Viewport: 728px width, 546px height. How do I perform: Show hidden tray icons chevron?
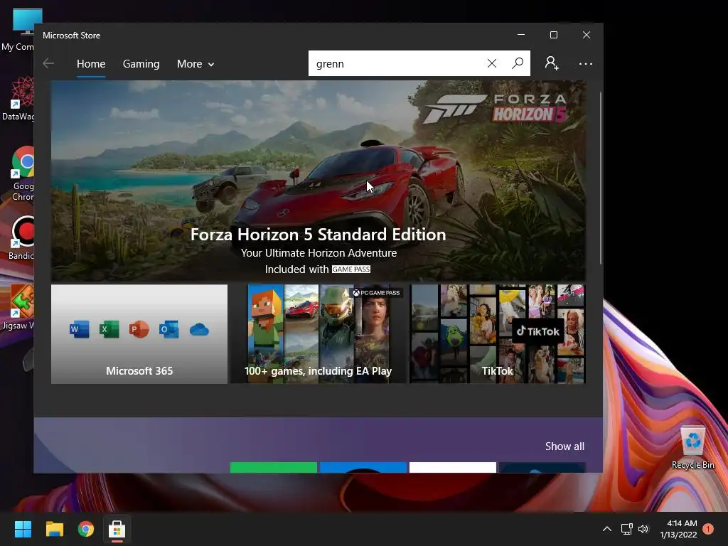click(607, 529)
